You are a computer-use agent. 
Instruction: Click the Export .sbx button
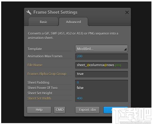[x=87, y=110]
